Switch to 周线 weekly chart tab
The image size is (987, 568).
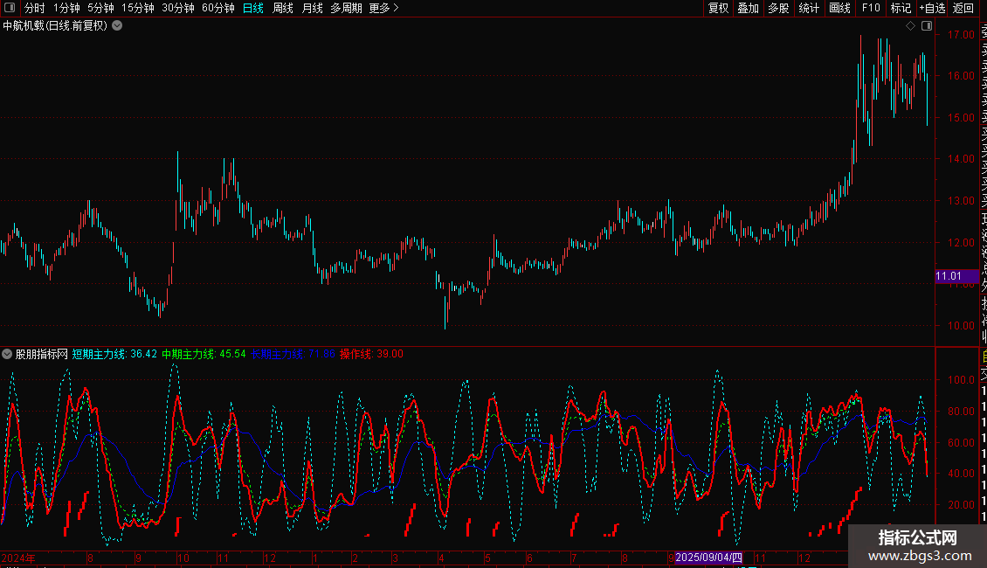coord(283,8)
